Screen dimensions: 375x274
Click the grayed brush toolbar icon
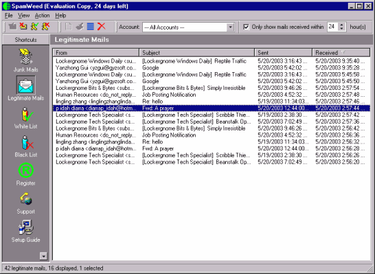coord(80,26)
